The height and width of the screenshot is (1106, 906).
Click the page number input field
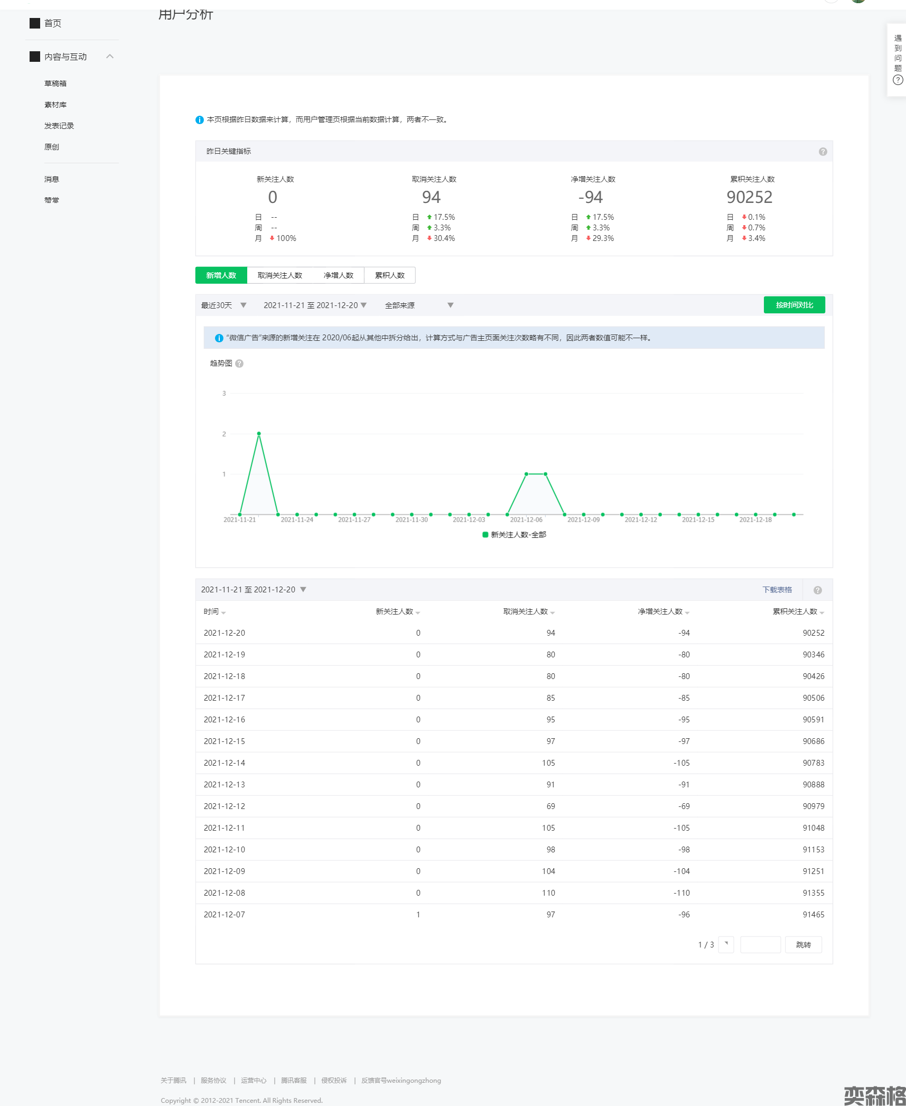point(760,944)
